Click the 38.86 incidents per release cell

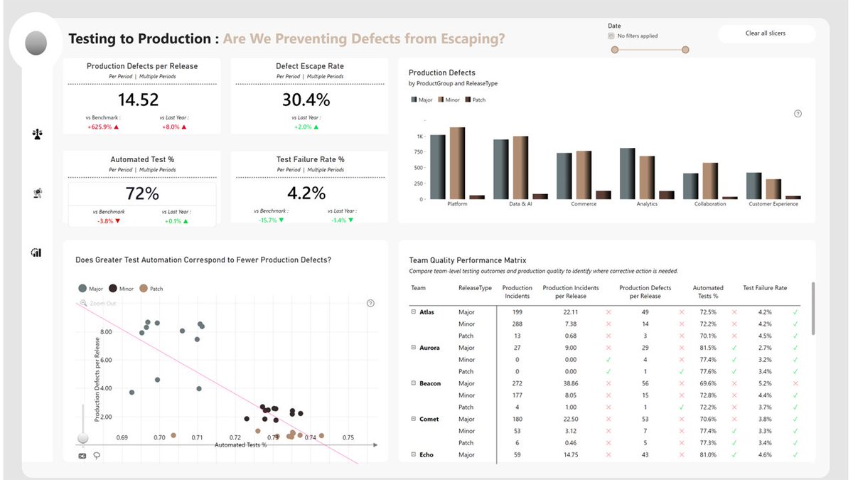coord(571,383)
